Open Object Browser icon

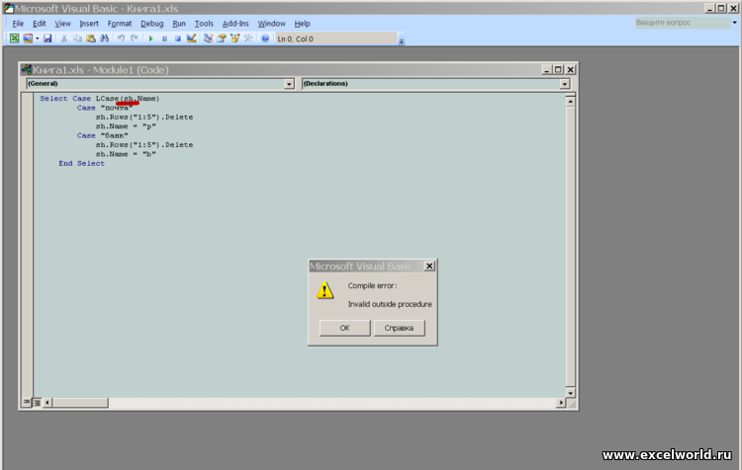(x=234, y=39)
